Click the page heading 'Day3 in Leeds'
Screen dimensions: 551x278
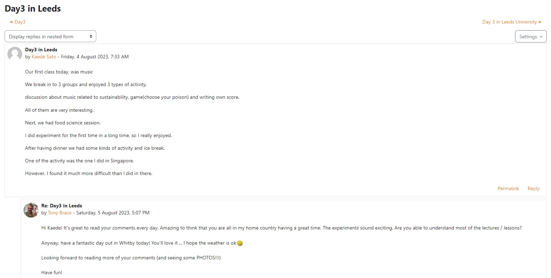[33, 9]
